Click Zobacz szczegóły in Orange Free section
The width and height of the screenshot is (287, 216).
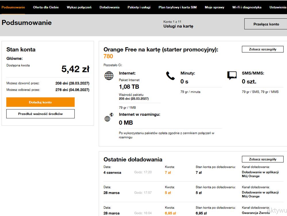263,49
